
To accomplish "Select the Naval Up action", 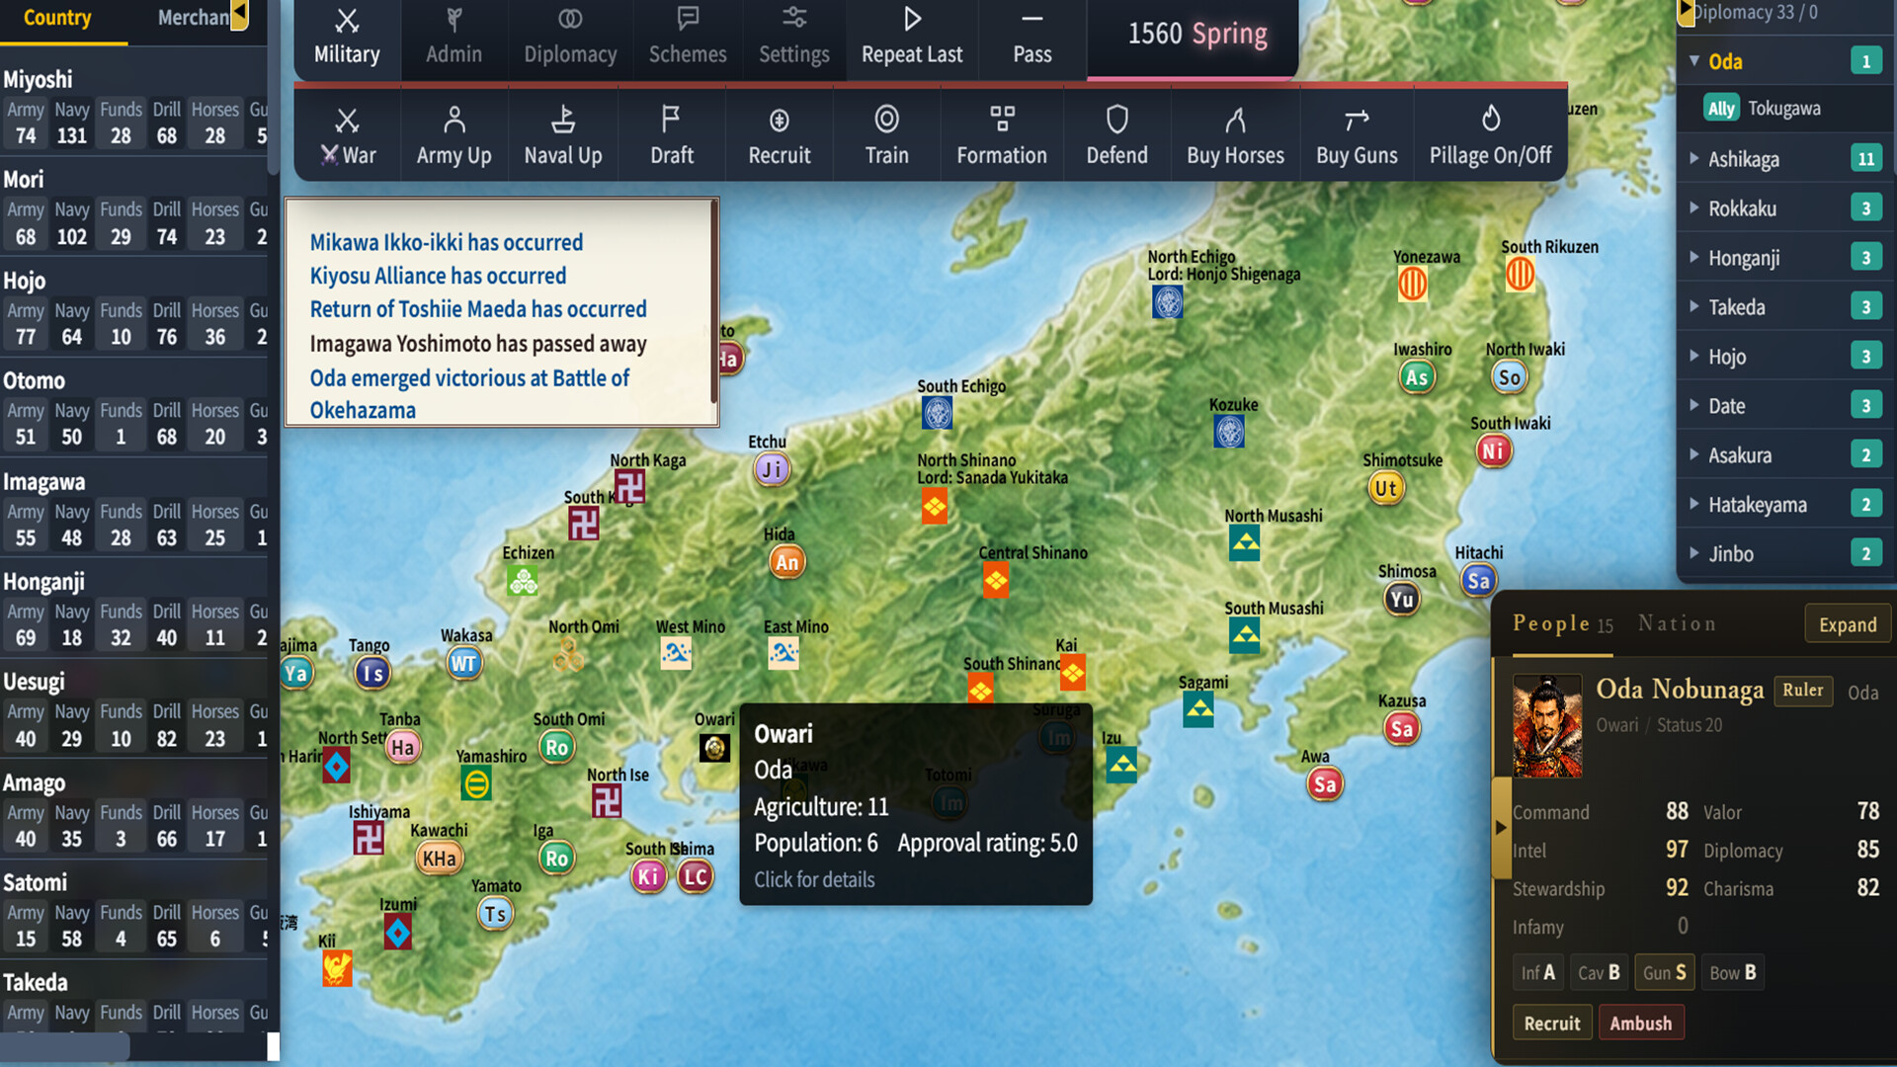I will point(563,135).
